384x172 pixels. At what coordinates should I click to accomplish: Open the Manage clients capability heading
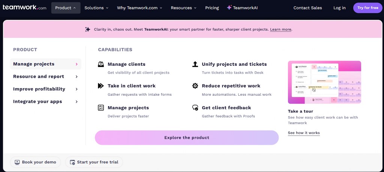(127, 64)
